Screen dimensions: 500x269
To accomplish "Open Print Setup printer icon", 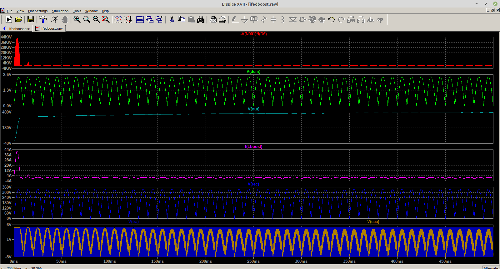I will pyautogui.click(x=213, y=19).
